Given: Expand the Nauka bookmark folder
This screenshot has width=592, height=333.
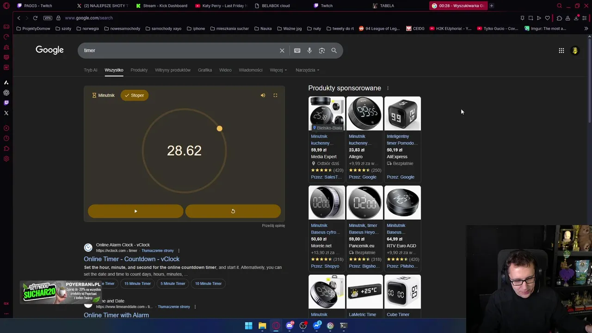Looking at the screenshot, I should 263,29.
